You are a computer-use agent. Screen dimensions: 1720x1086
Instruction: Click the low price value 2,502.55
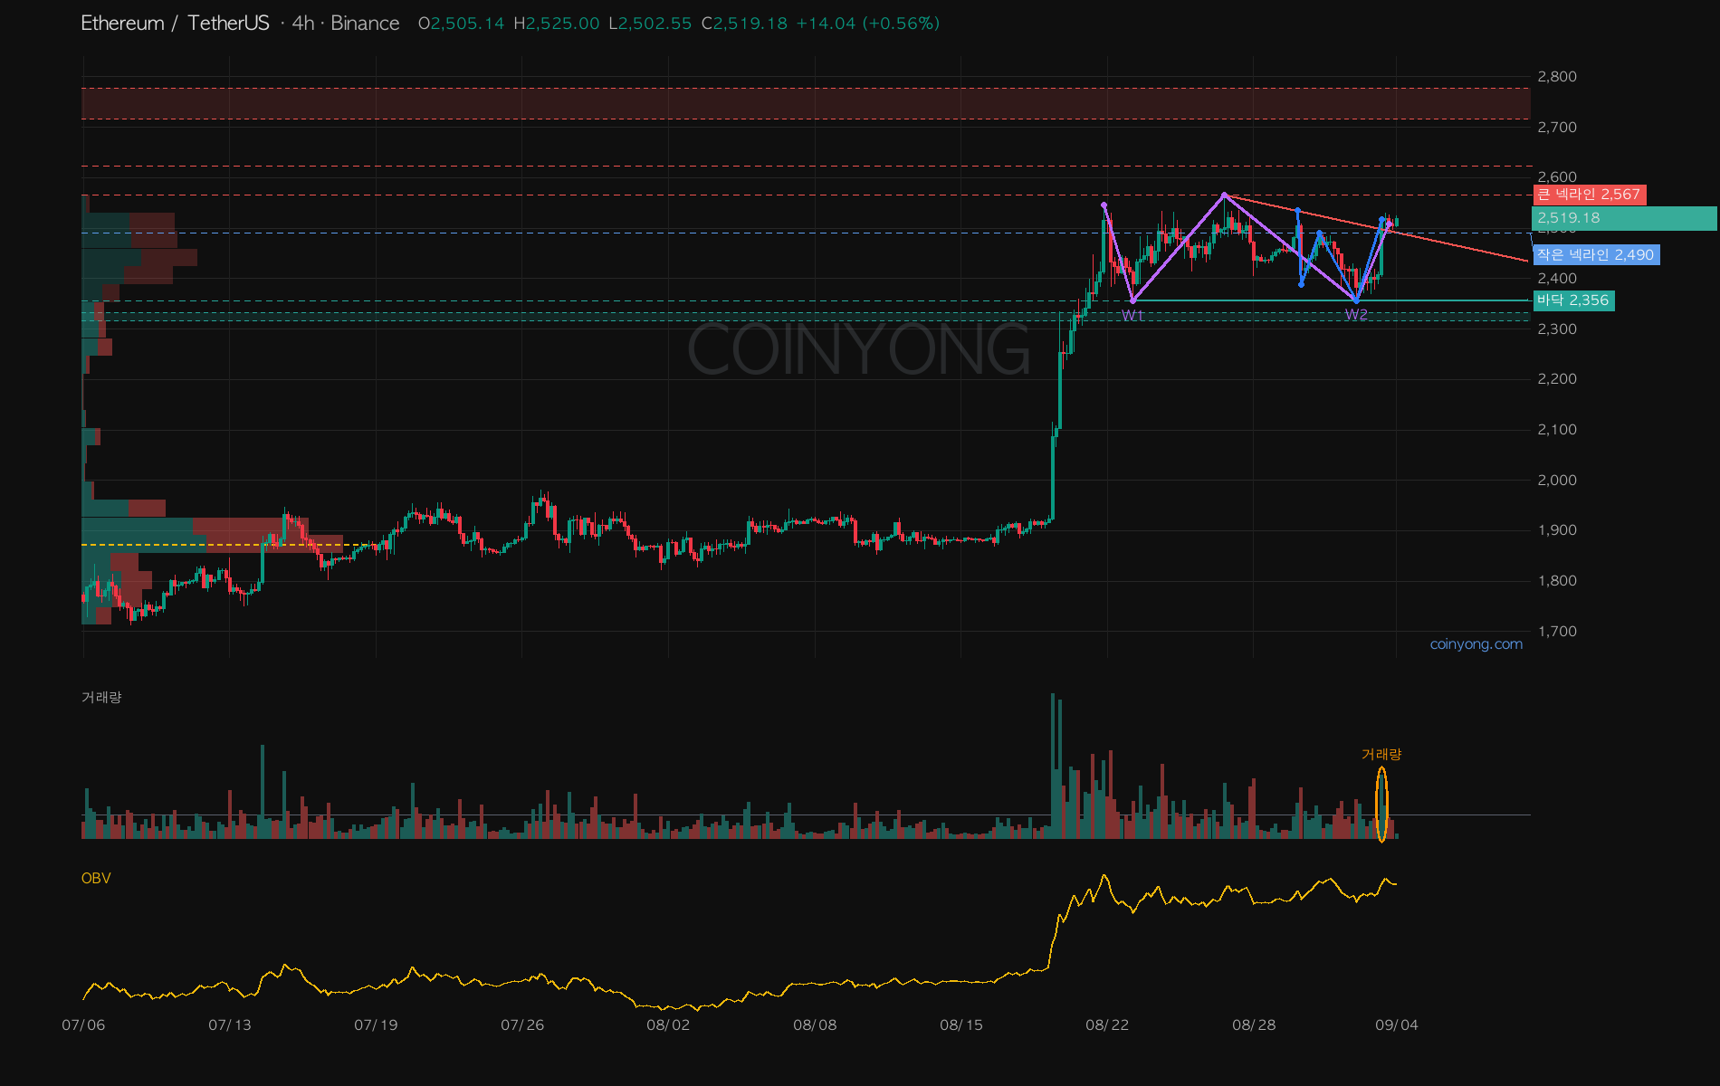click(x=655, y=24)
